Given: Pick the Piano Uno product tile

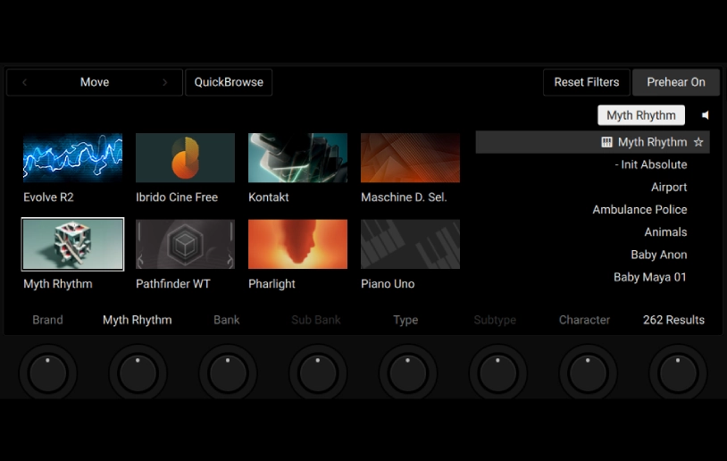Looking at the screenshot, I should [410, 244].
